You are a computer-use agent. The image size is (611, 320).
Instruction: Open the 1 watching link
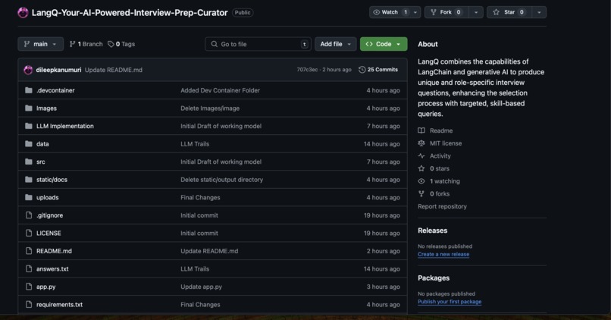pyautogui.click(x=445, y=181)
